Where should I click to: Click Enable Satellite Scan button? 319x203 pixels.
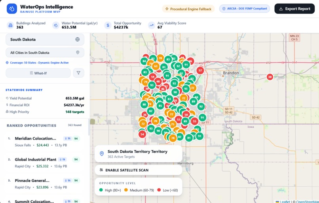point(139,170)
